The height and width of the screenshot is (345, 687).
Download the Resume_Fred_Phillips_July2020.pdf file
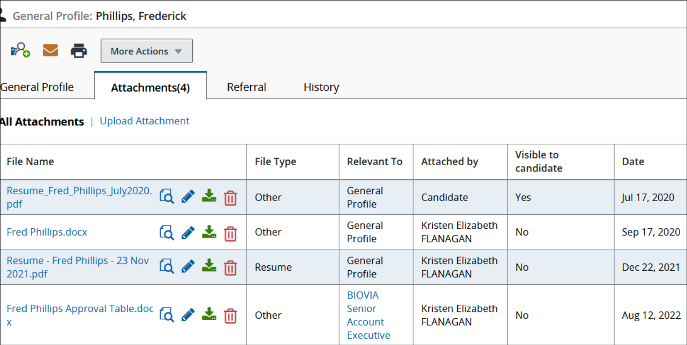click(209, 196)
